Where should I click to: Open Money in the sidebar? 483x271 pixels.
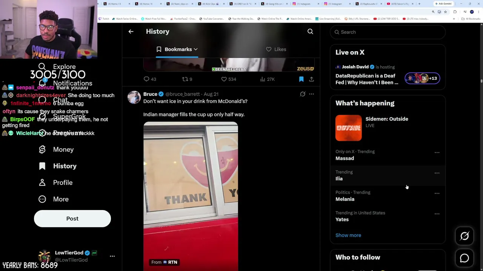(x=56, y=149)
